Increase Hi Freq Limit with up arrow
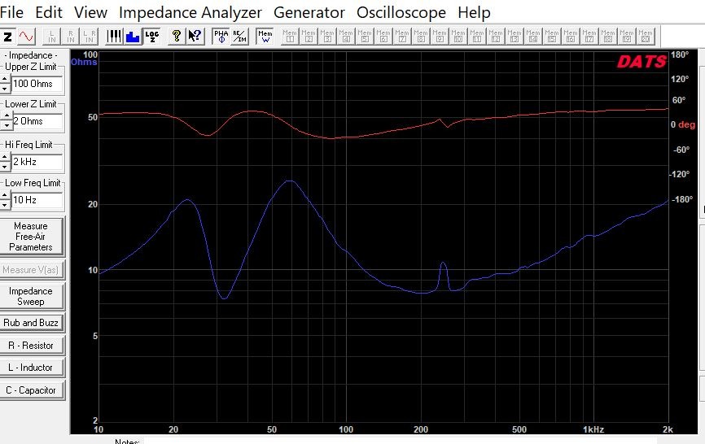Image resolution: width=705 pixels, height=444 pixels. click(5, 157)
